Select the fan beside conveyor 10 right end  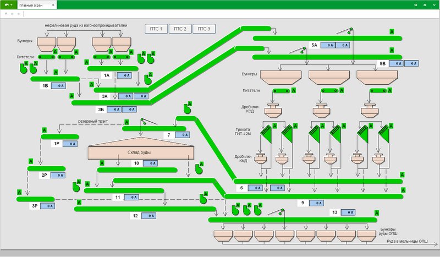tap(199, 169)
